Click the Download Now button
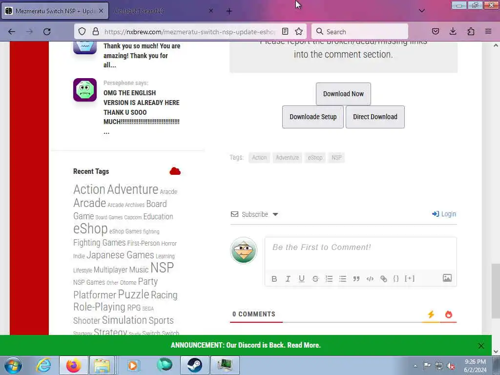Viewport: 500px width, 375px height. tap(343, 94)
